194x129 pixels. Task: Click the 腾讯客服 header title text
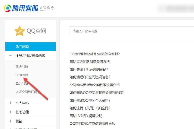click(x=25, y=8)
